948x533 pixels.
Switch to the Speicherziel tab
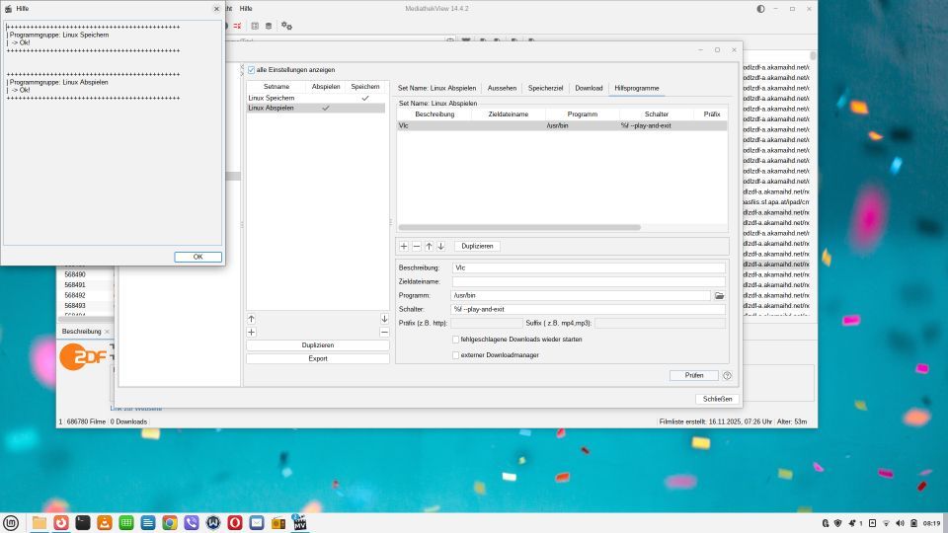pyautogui.click(x=545, y=88)
